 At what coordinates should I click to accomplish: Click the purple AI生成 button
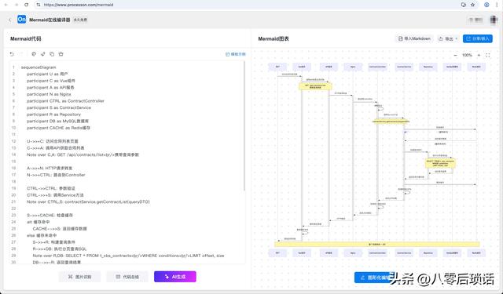tap(174, 277)
